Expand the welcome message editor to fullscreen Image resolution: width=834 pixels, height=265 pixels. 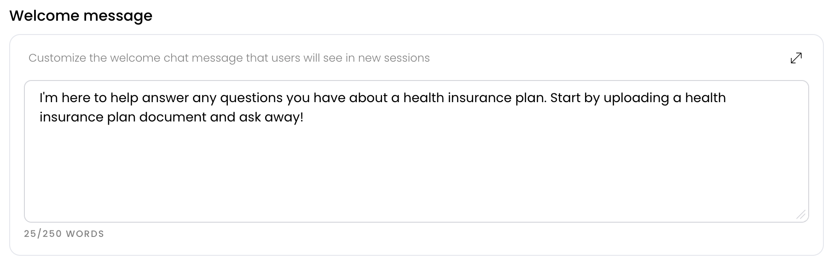[x=796, y=58]
